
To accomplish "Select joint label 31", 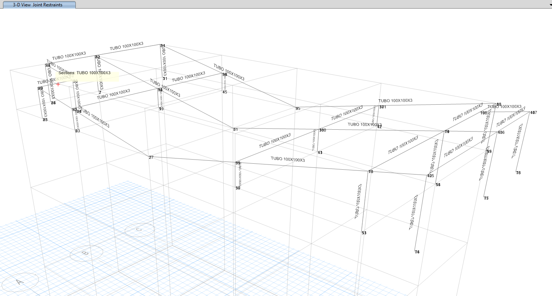I will (x=164, y=79).
